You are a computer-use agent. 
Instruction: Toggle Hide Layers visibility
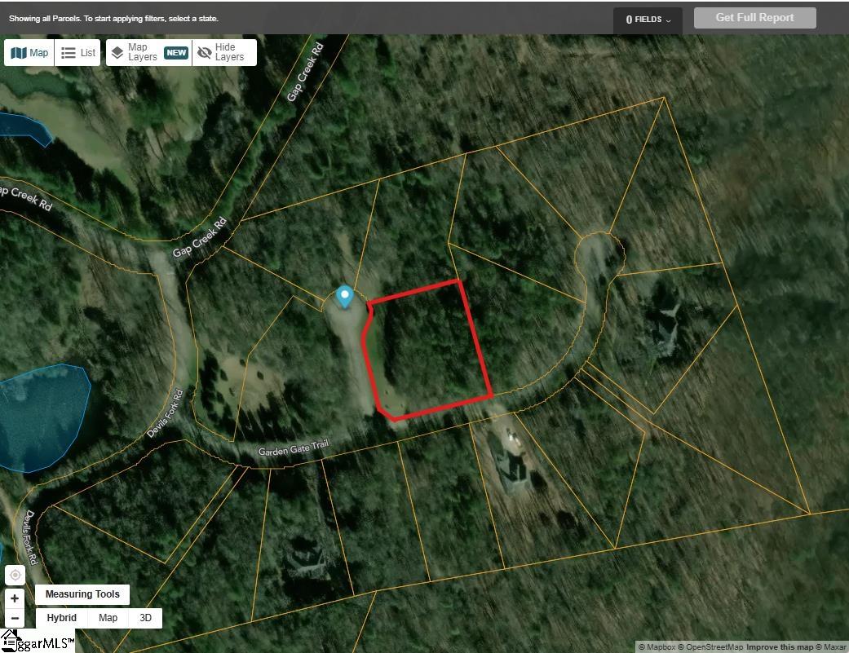224,52
